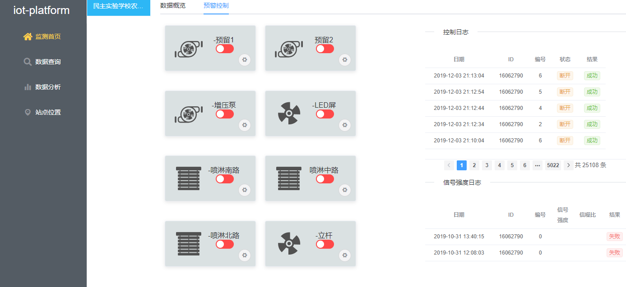Open settings gear for 预留1 device
626x287 pixels.
tap(245, 60)
